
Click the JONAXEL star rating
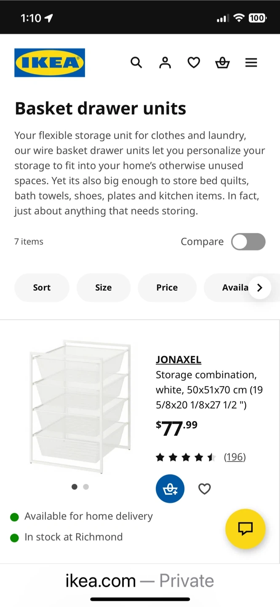(186, 457)
